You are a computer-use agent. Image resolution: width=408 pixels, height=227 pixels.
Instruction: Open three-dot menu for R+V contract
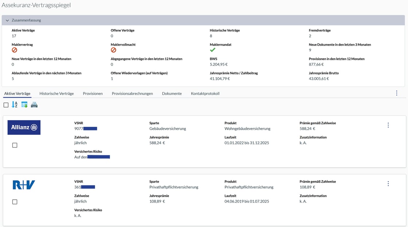(388, 184)
